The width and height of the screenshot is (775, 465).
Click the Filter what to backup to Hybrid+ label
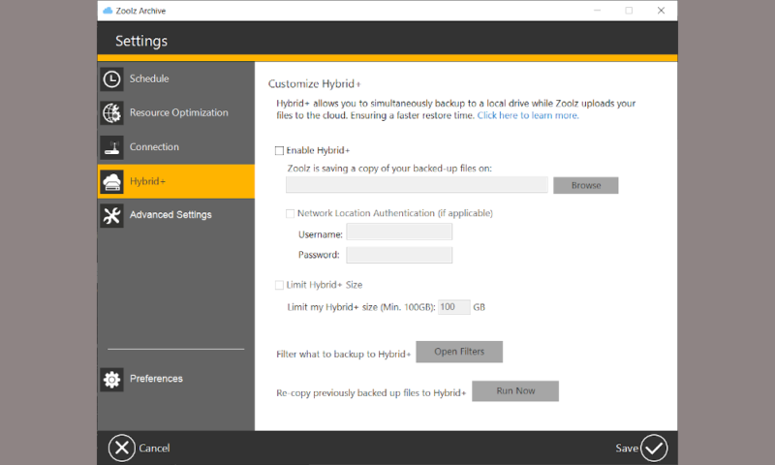(x=344, y=355)
